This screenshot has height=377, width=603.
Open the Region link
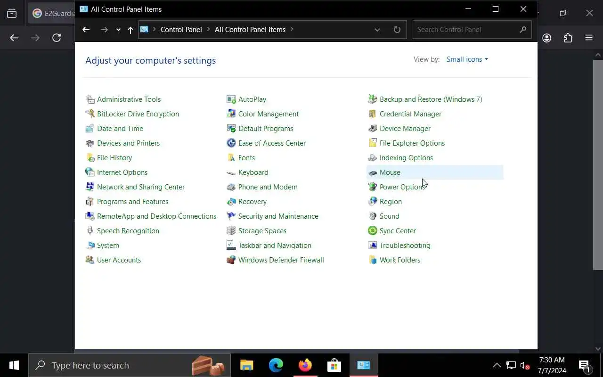(391, 202)
